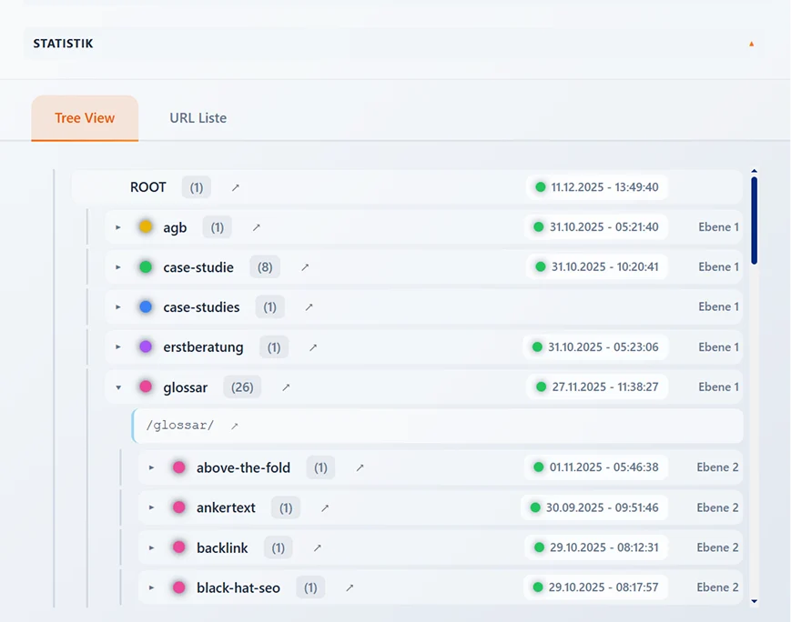Viewport: 791px width, 622px height.
Task: Click the timestamp badge on the ROOT row
Action: tap(597, 186)
